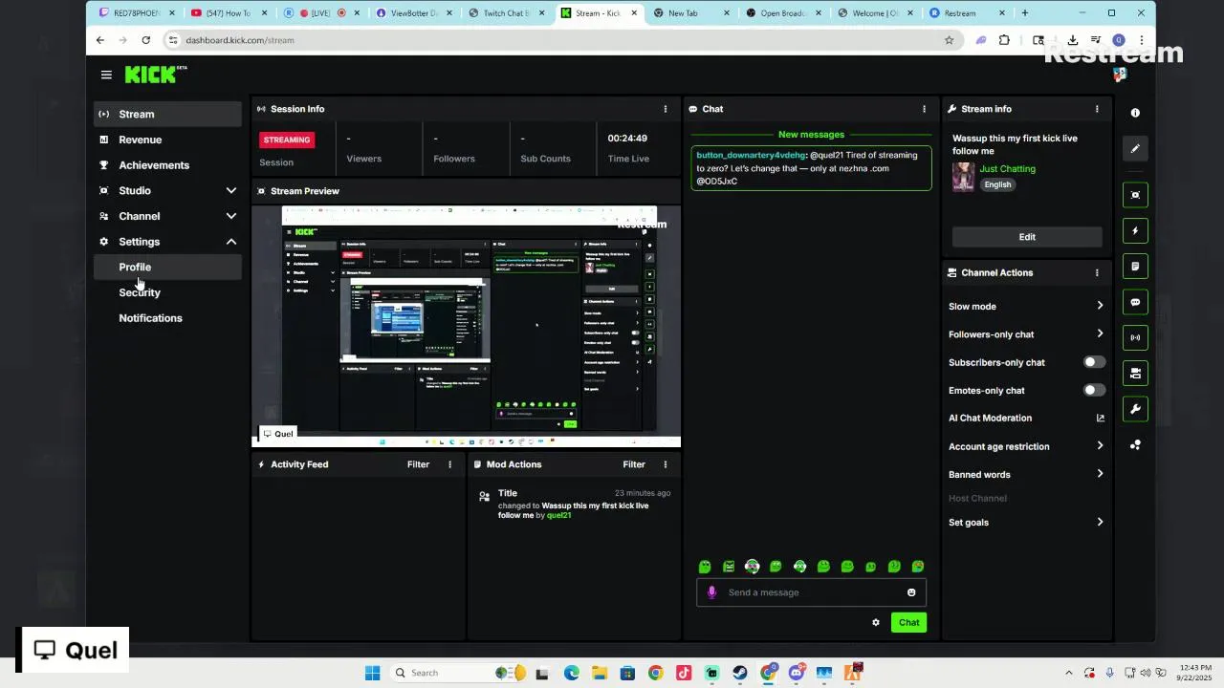1224x688 pixels.
Task: Open Steam from the Windows taskbar
Action: (740, 673)
